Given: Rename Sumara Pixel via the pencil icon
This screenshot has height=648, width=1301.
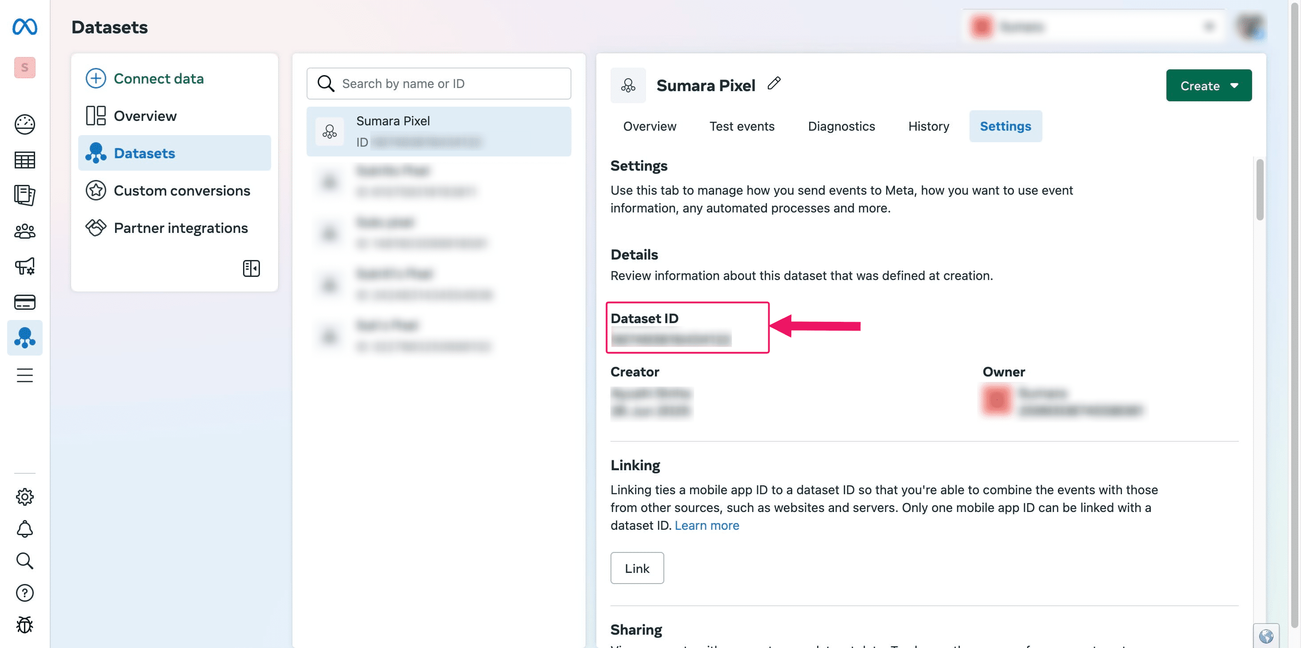Looking at the screenshot, I should (774, 84).
